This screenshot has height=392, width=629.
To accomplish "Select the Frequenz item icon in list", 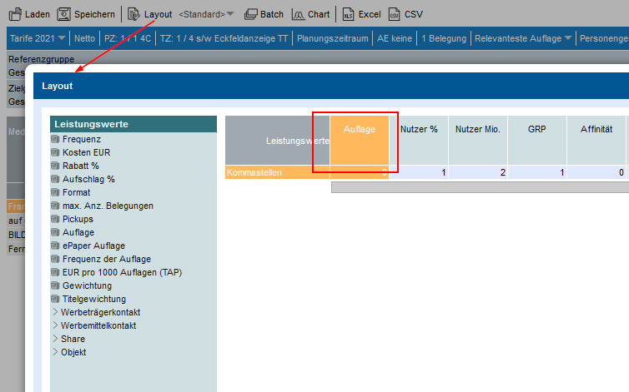I will (55, 140).
